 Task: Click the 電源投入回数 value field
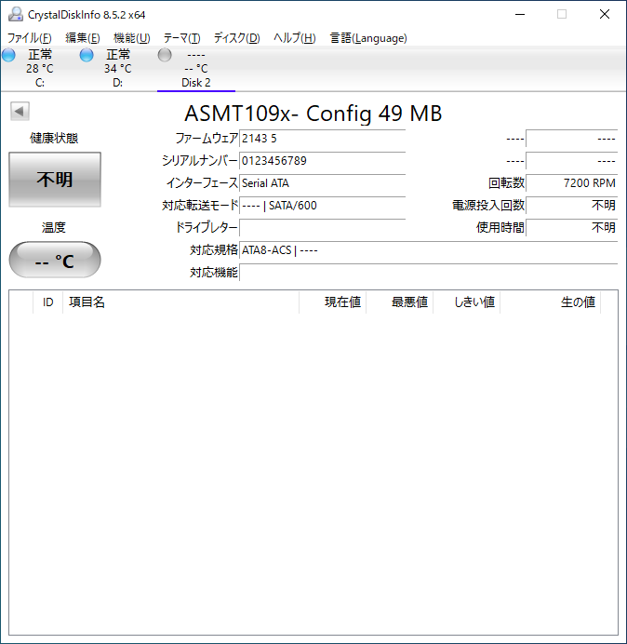click(x=571, y=206)
